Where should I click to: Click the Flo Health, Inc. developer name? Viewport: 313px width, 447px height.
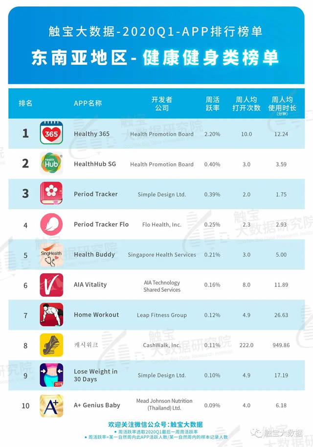162,225
